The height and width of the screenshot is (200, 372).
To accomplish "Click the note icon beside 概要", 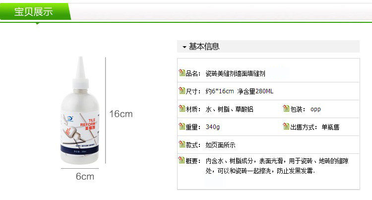I will tap(182, 160).
